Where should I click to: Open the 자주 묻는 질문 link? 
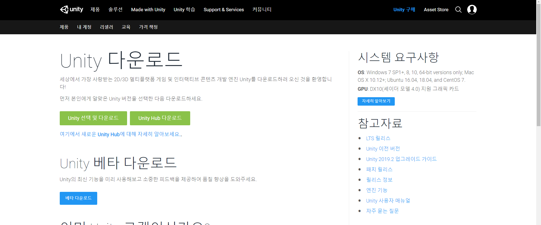pos(382,211)
